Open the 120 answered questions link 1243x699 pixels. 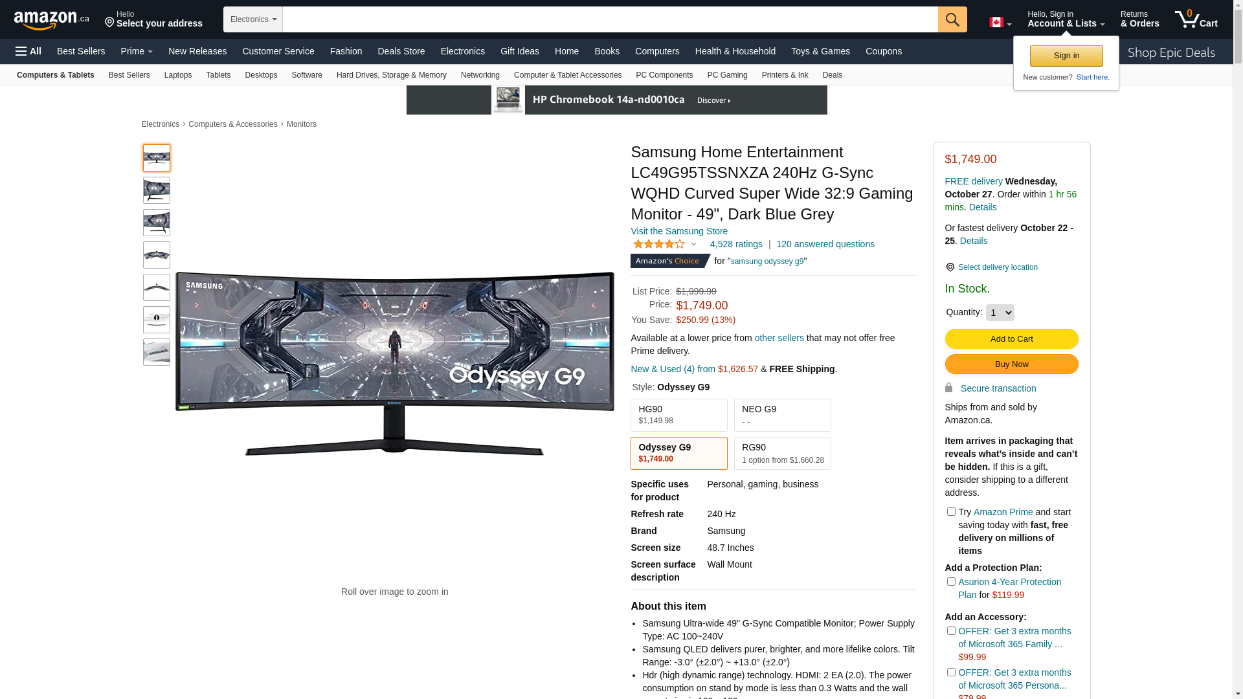pyautogui.click(x=825, y=244)
